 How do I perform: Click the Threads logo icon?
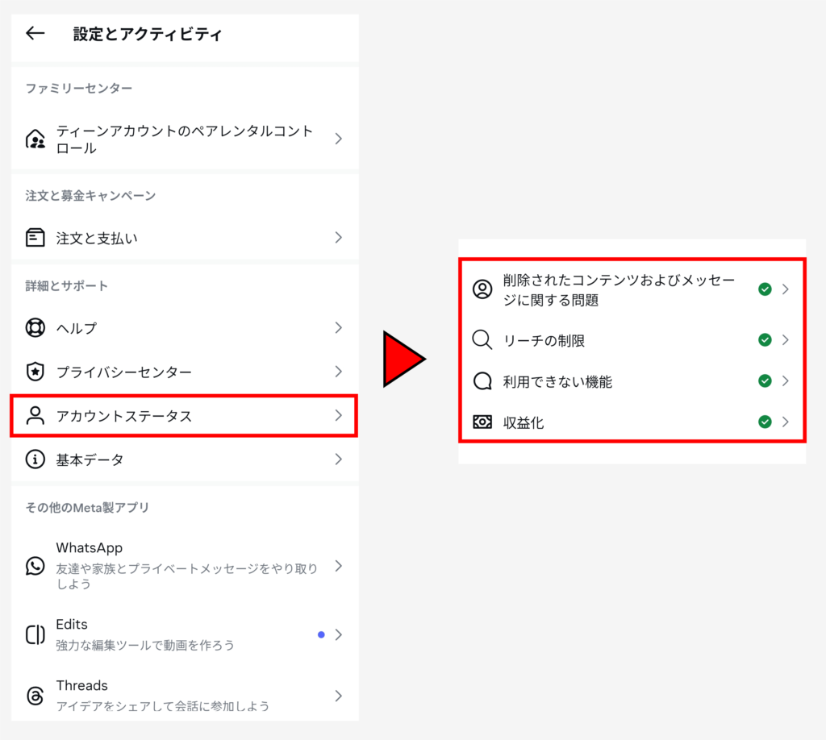(x=35, y=696)
